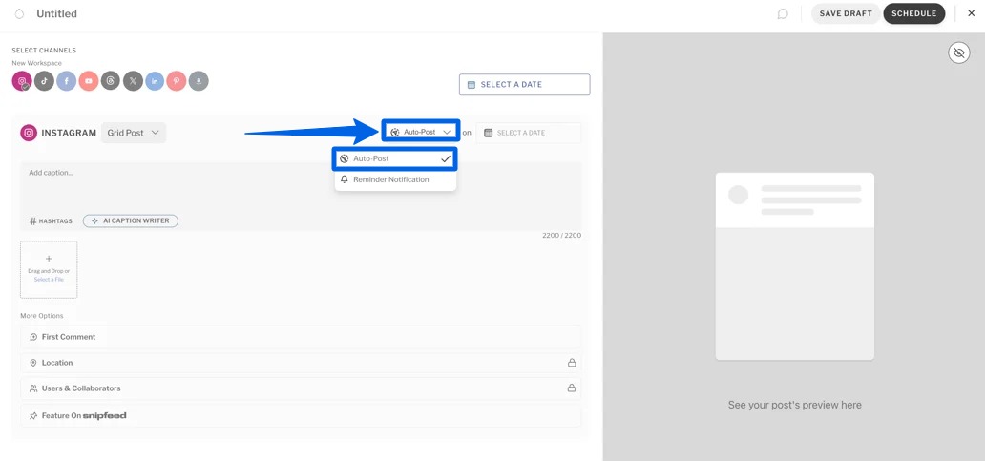Viewport: 985px width, 461px height.
Task: Expand the Feature On Snipfeed option
Action: click(x=301, y=416)
